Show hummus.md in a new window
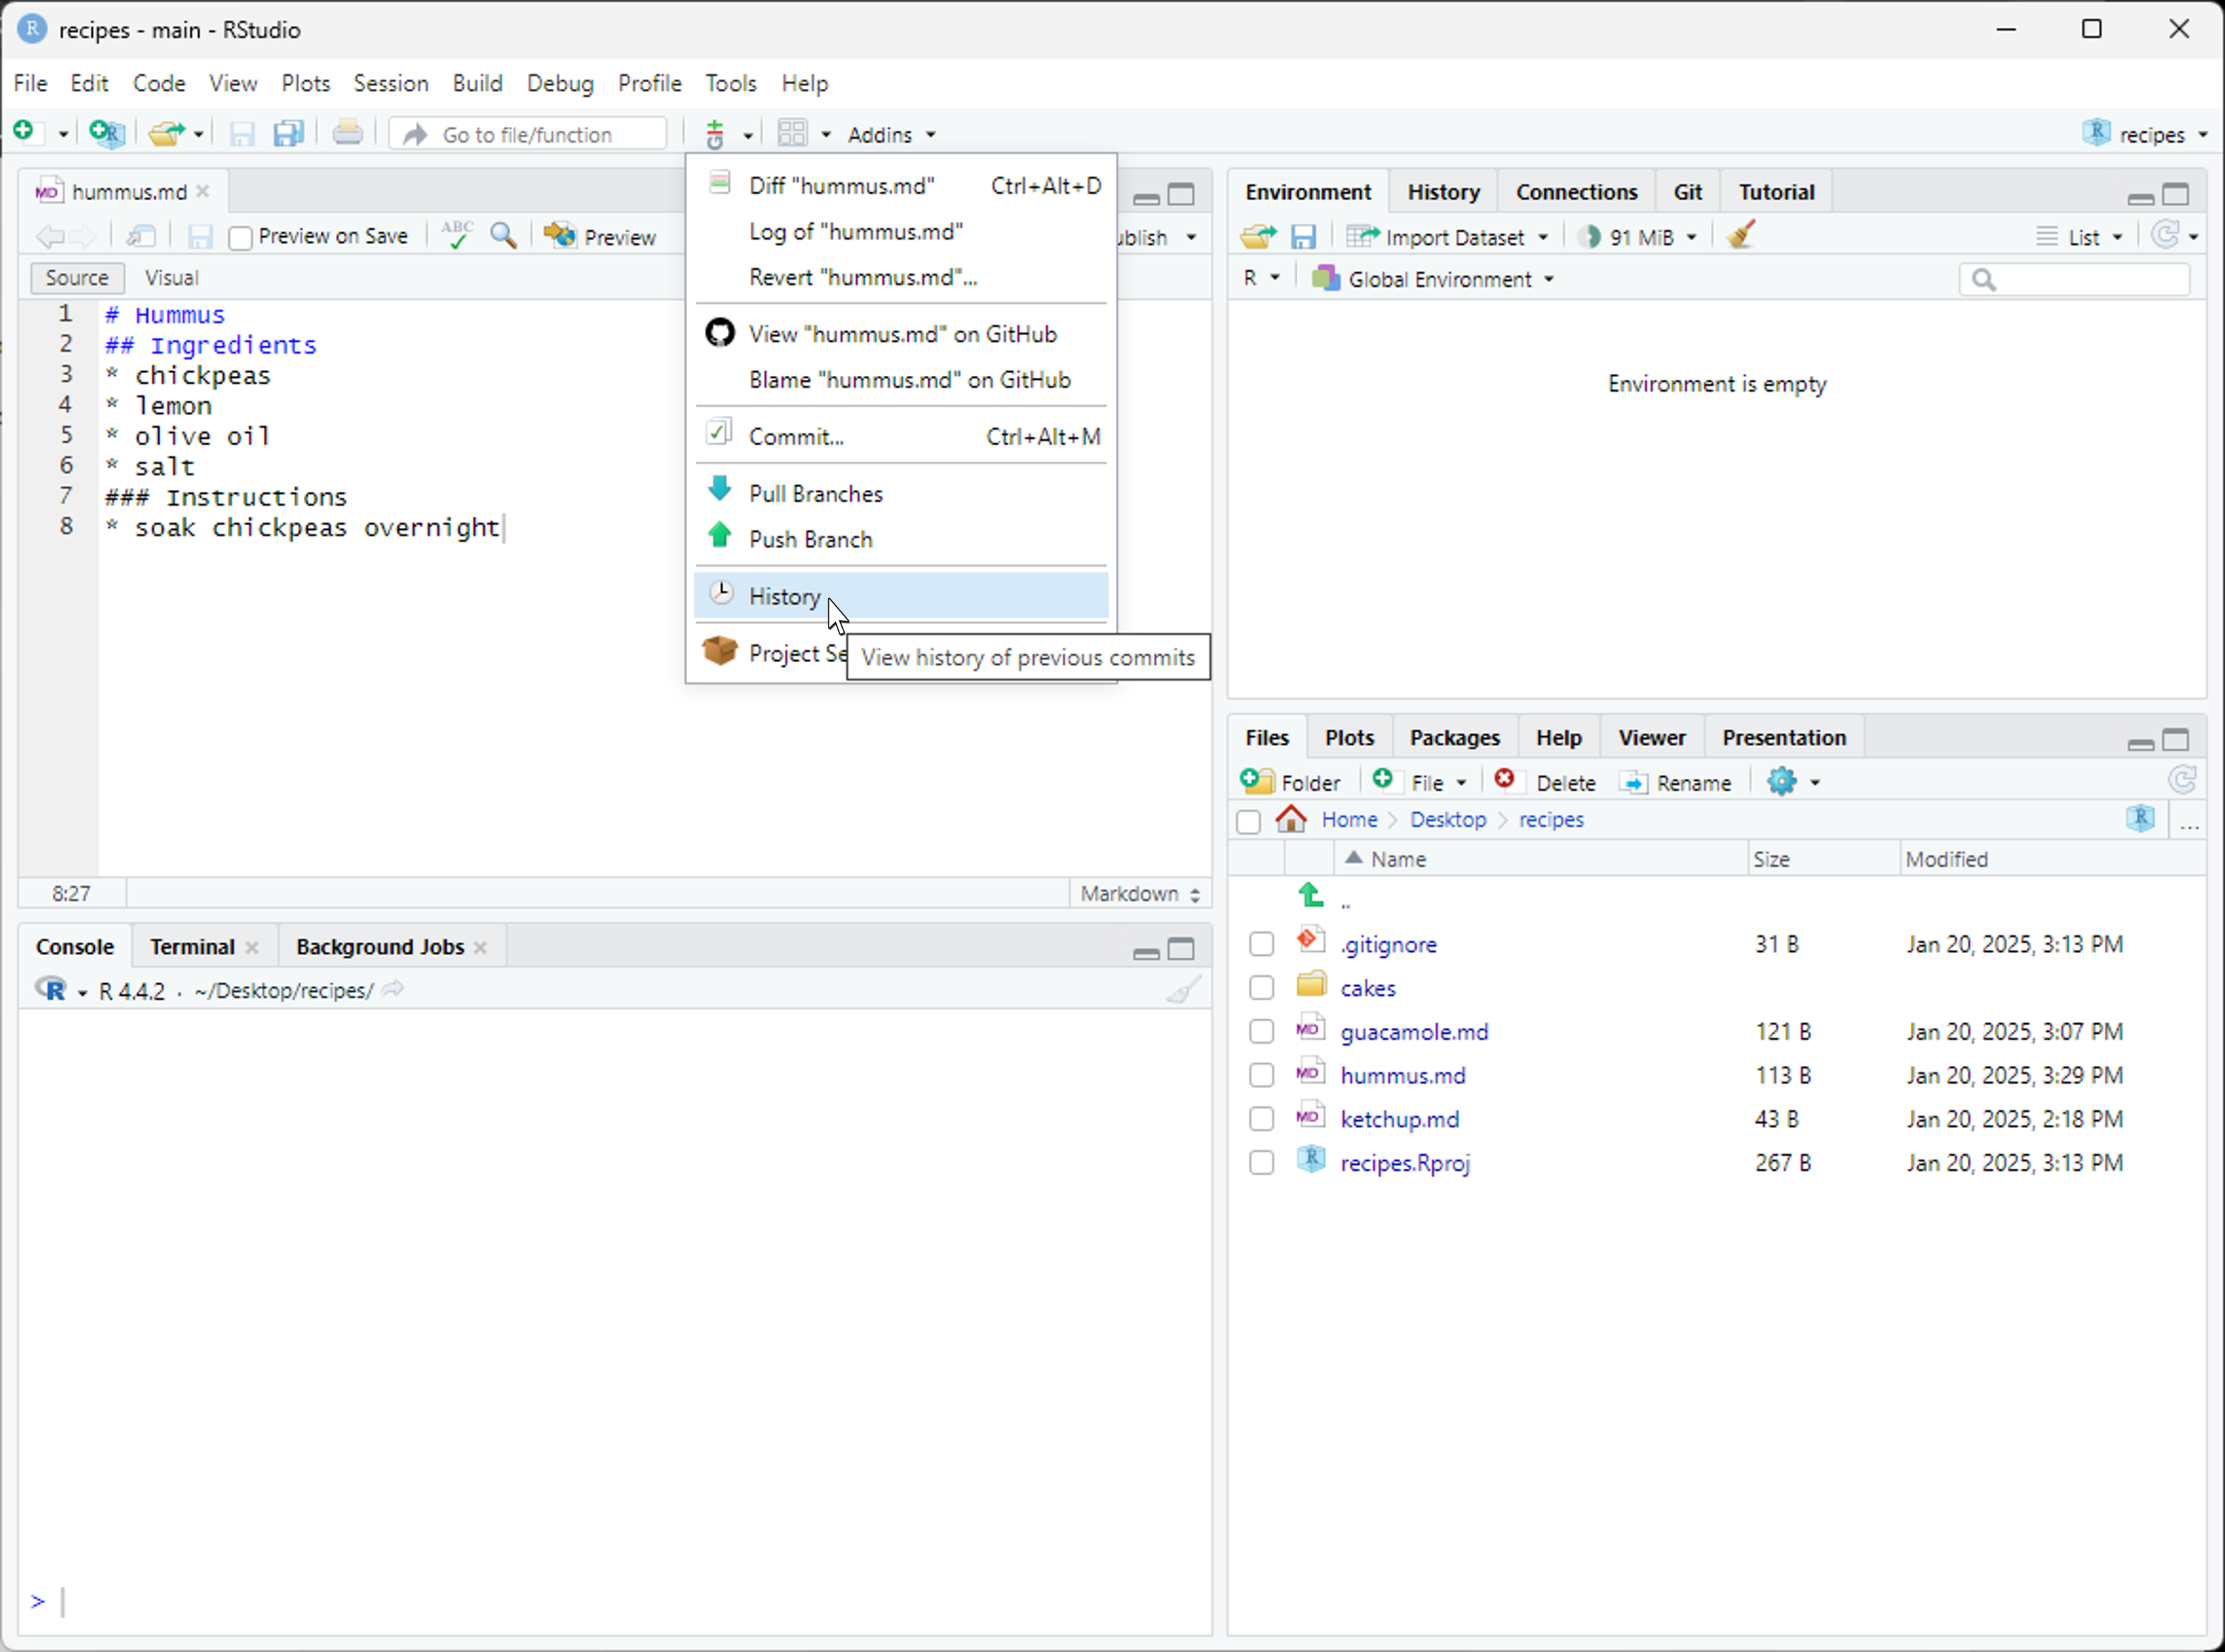 [x=141, y=236]
